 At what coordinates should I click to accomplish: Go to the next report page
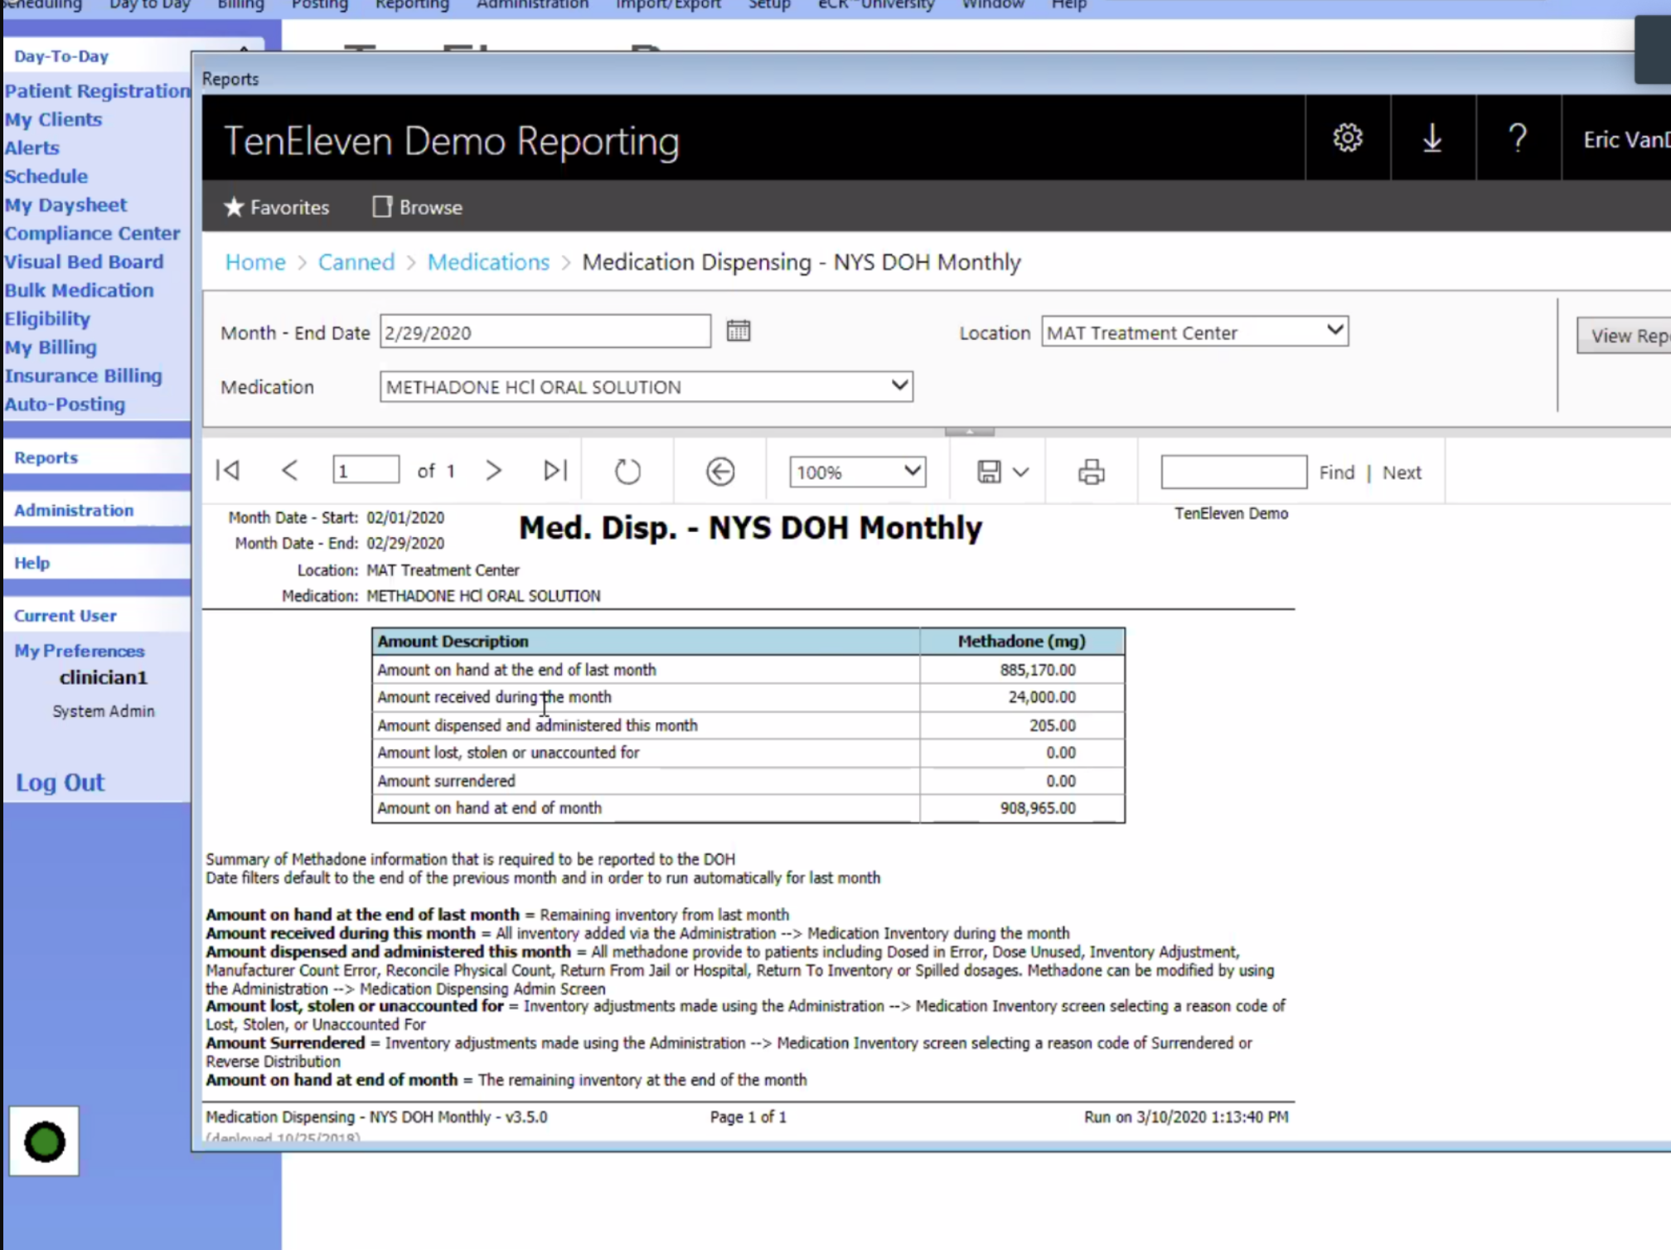(x=493, y=471)
